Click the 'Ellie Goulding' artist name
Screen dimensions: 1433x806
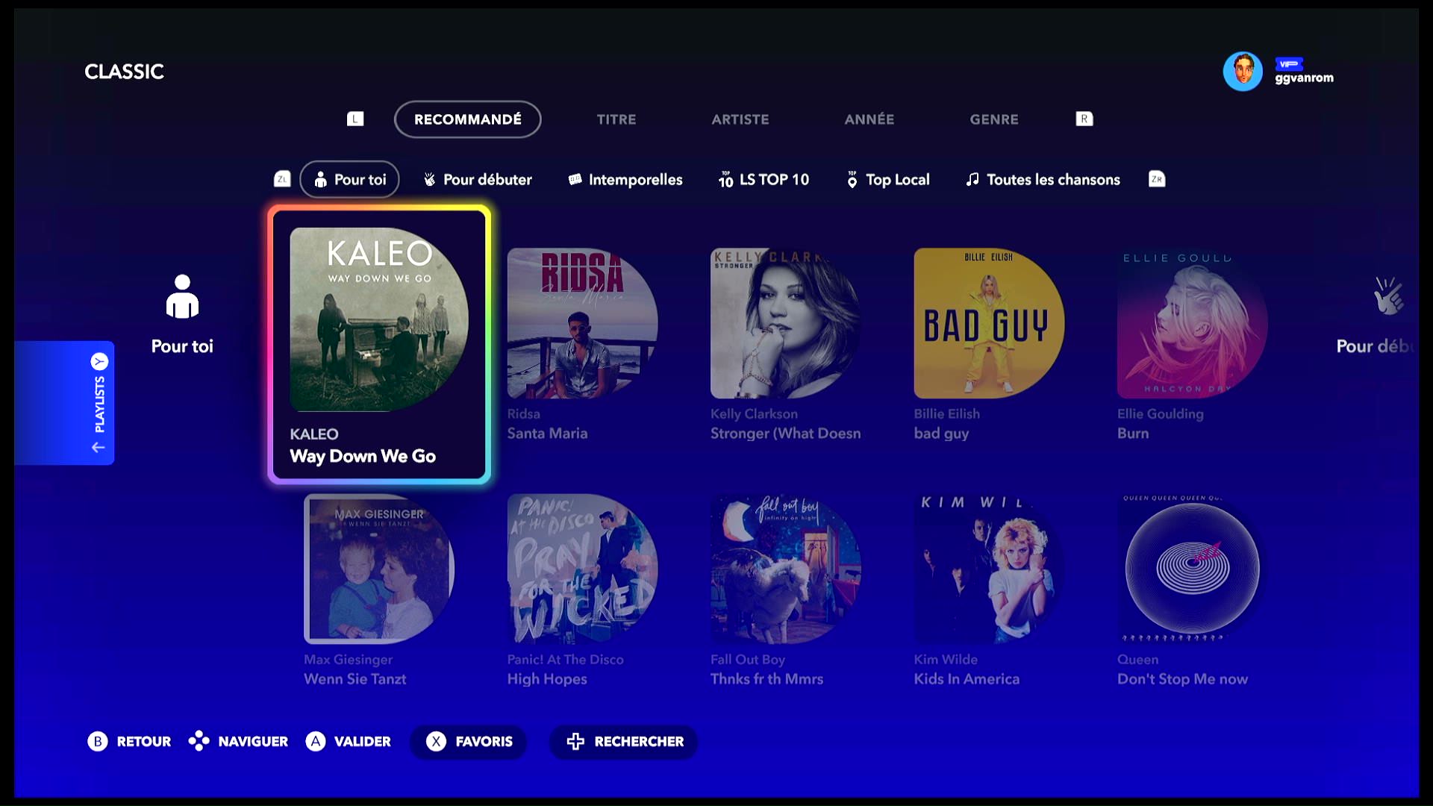click(1161, 414)
